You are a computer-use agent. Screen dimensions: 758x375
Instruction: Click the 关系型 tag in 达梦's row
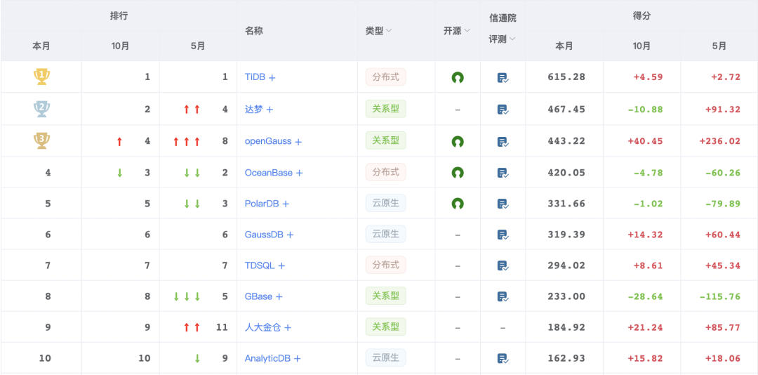pyautogui.click(x=385, y=109)
